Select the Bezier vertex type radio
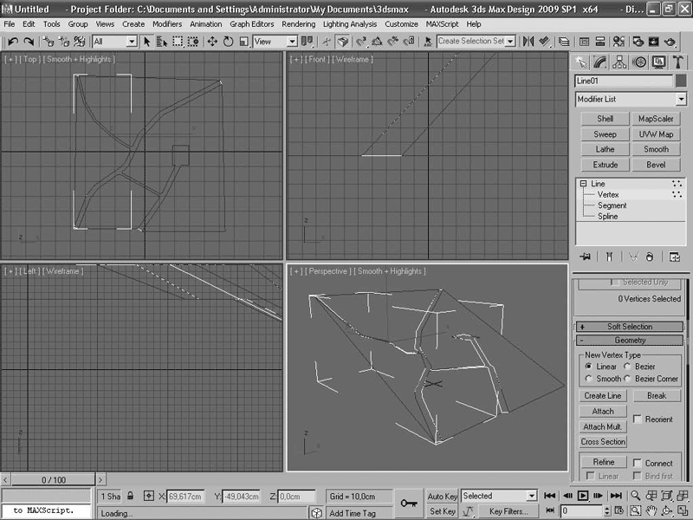The height and width of the screenshot is (520, 693). [x=628, y=367]
